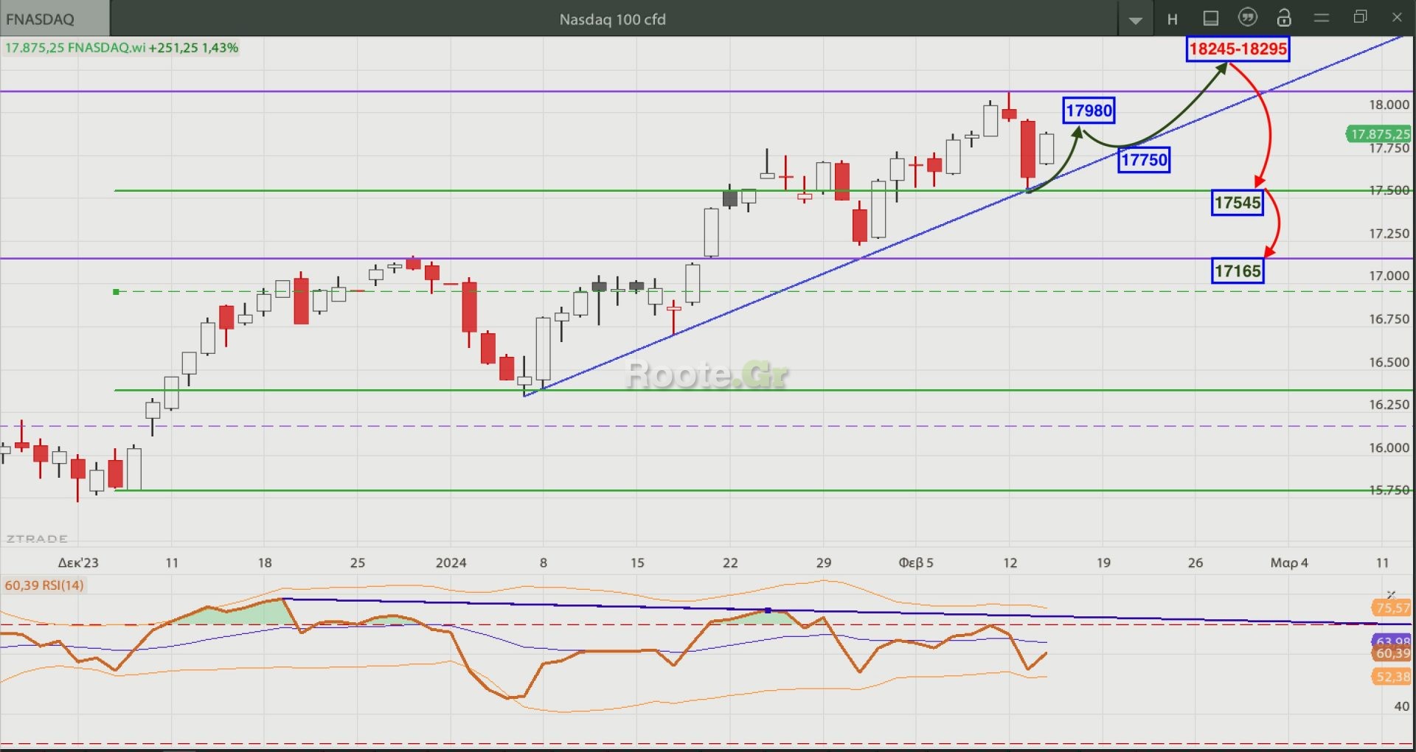Select the 17165 price annotation box
The width and height of the screenshot is (1416, 752).
1237,271
